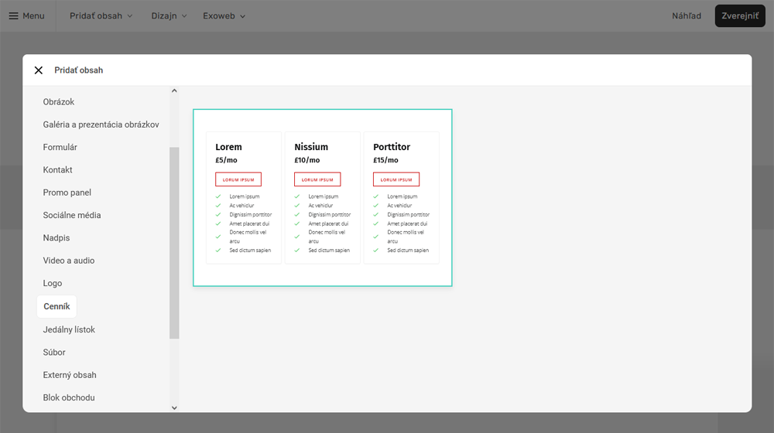Expand the Exoweb dropdown
Image resolution: width=774 pixels, height=433 pixels.
[224, 15]
